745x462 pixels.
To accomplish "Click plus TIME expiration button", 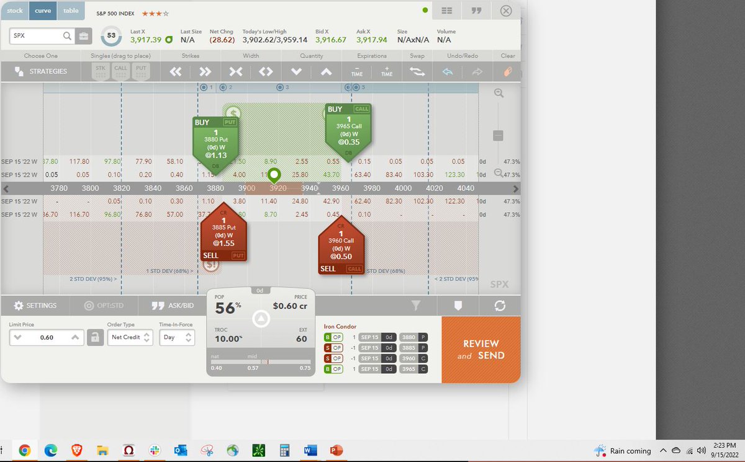I will [x=387, y=71].
